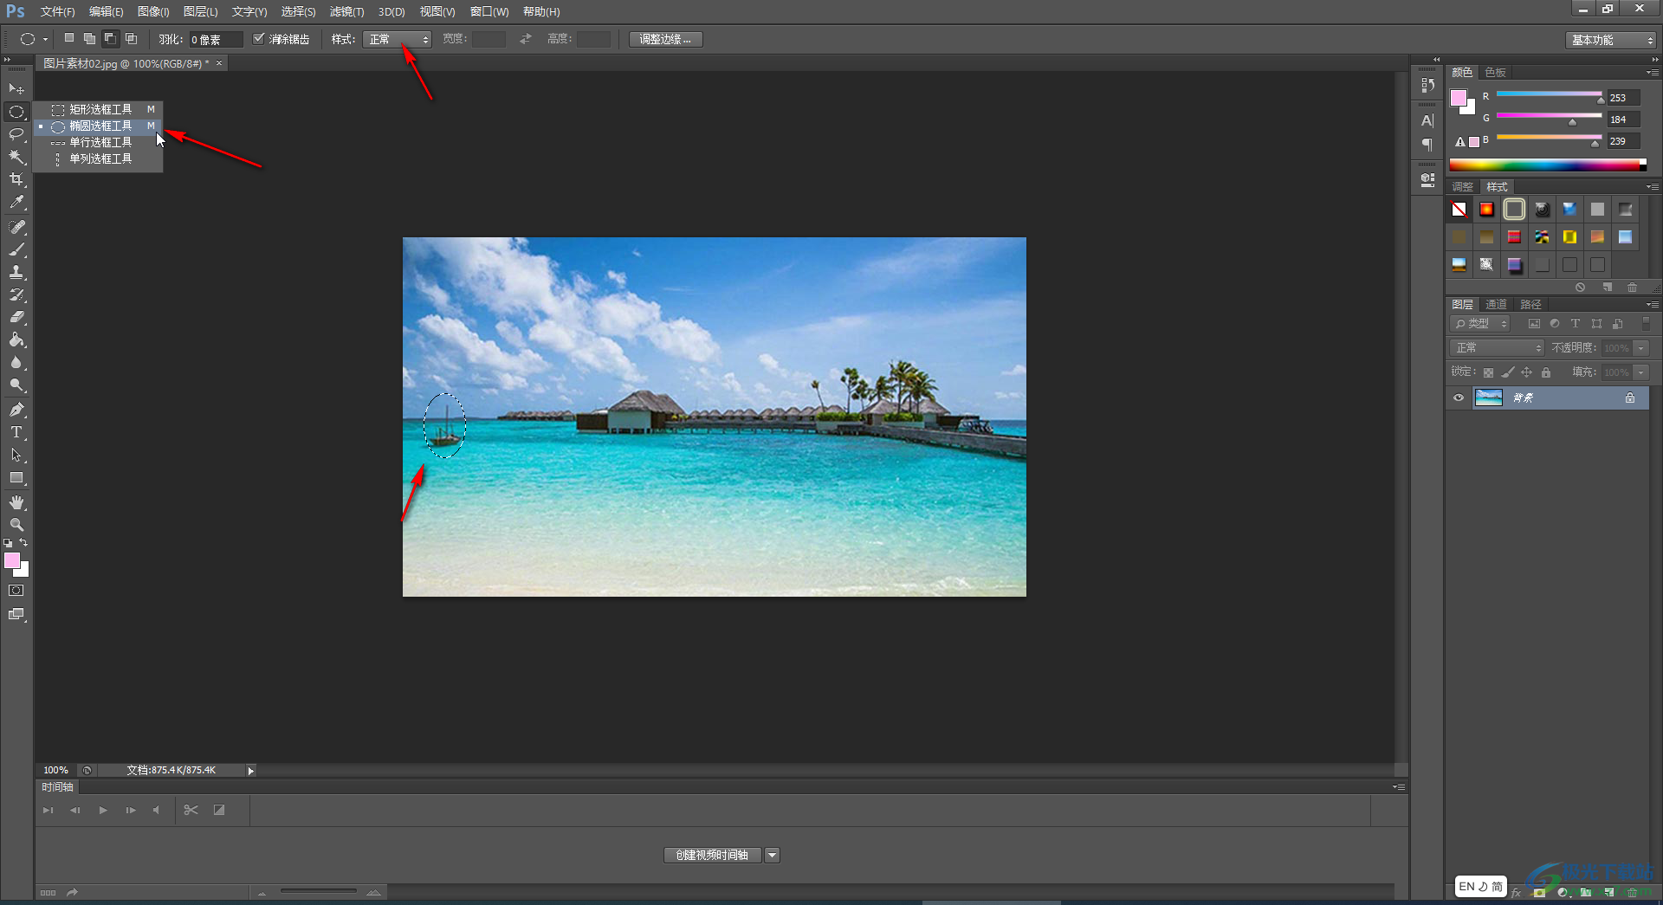The height and width of the screenshot is (905, 1663).
Task: Open the Character panel icon
Action: tap(1427, 120)
